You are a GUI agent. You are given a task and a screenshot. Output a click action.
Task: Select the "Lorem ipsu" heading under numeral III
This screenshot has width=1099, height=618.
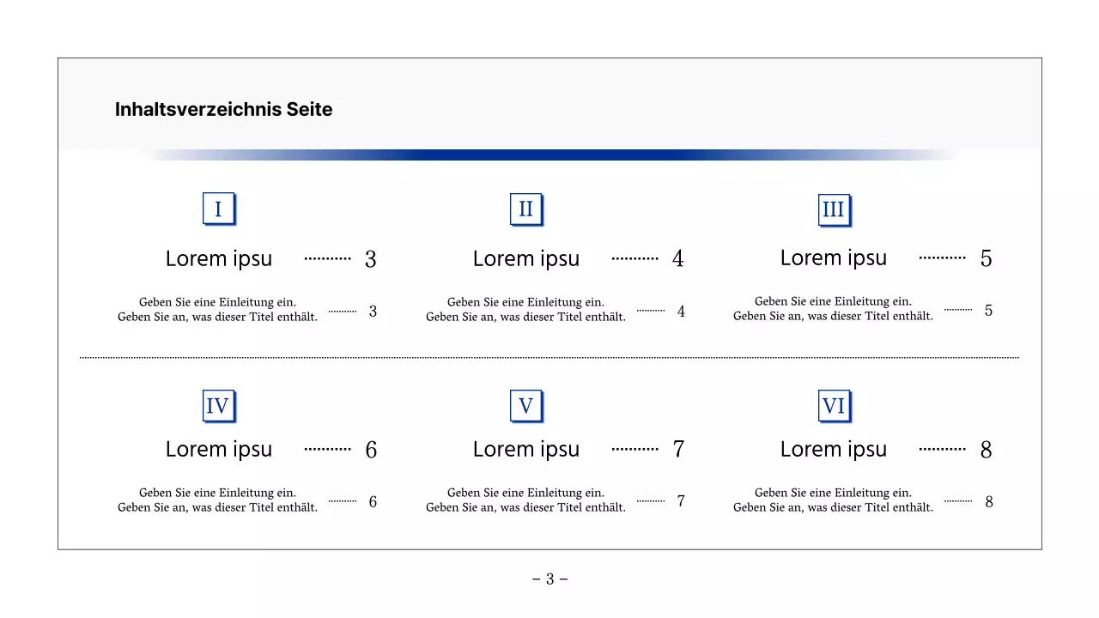[834, 257]
